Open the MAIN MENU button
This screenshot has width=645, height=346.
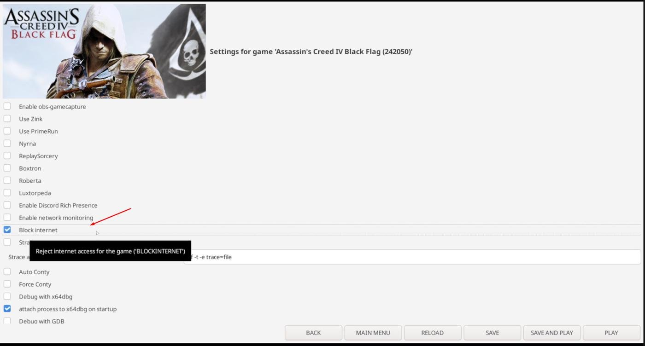373,333
